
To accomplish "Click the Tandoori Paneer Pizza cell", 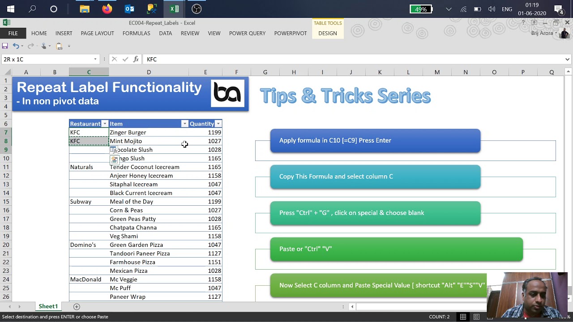I will 149,254.
